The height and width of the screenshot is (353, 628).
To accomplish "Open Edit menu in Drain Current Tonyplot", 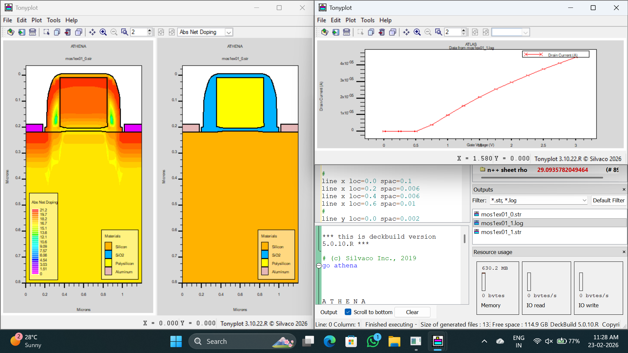I will pos(336,20).
